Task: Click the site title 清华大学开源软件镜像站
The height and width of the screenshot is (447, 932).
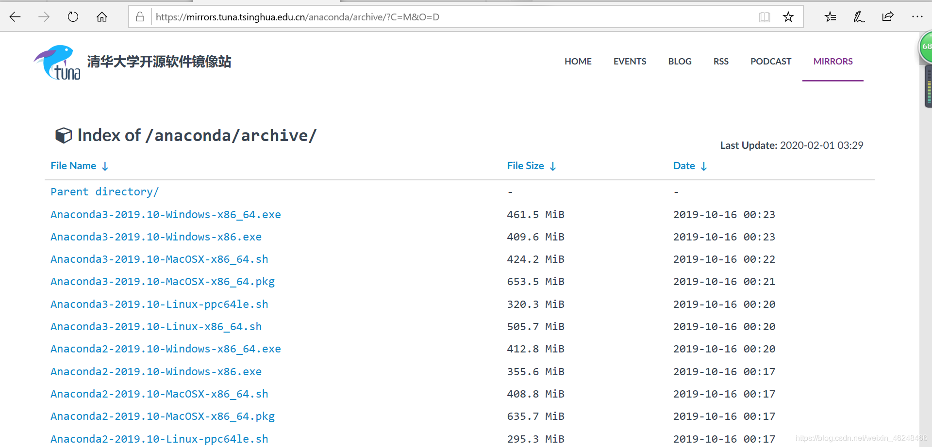Action: pyautogui.click(x=159, y=62)
